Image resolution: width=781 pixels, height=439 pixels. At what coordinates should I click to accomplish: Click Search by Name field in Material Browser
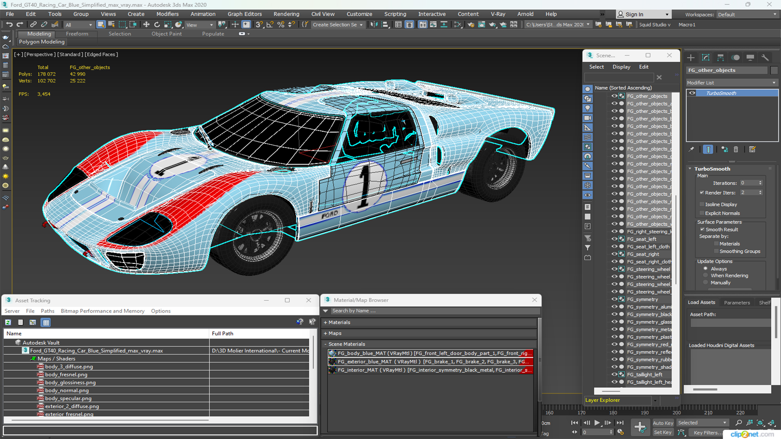pyautogui.click(x=435, y=311)
